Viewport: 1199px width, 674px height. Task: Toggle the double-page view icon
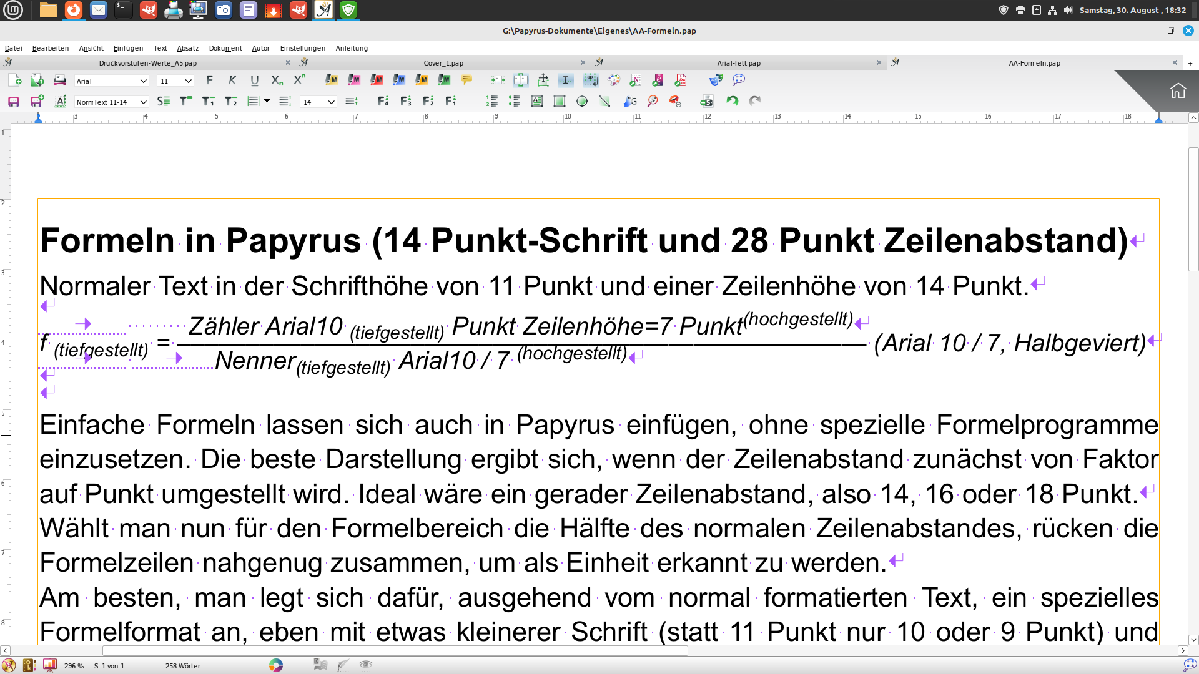pyautogui.click(x=520, y=80)
